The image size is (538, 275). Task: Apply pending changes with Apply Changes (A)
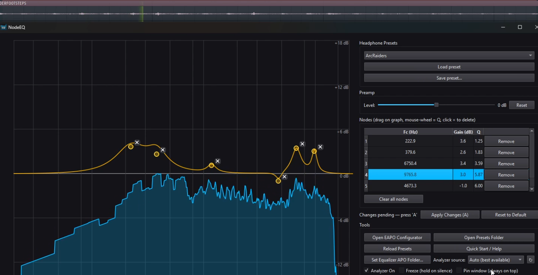click(x=450, y=214)
